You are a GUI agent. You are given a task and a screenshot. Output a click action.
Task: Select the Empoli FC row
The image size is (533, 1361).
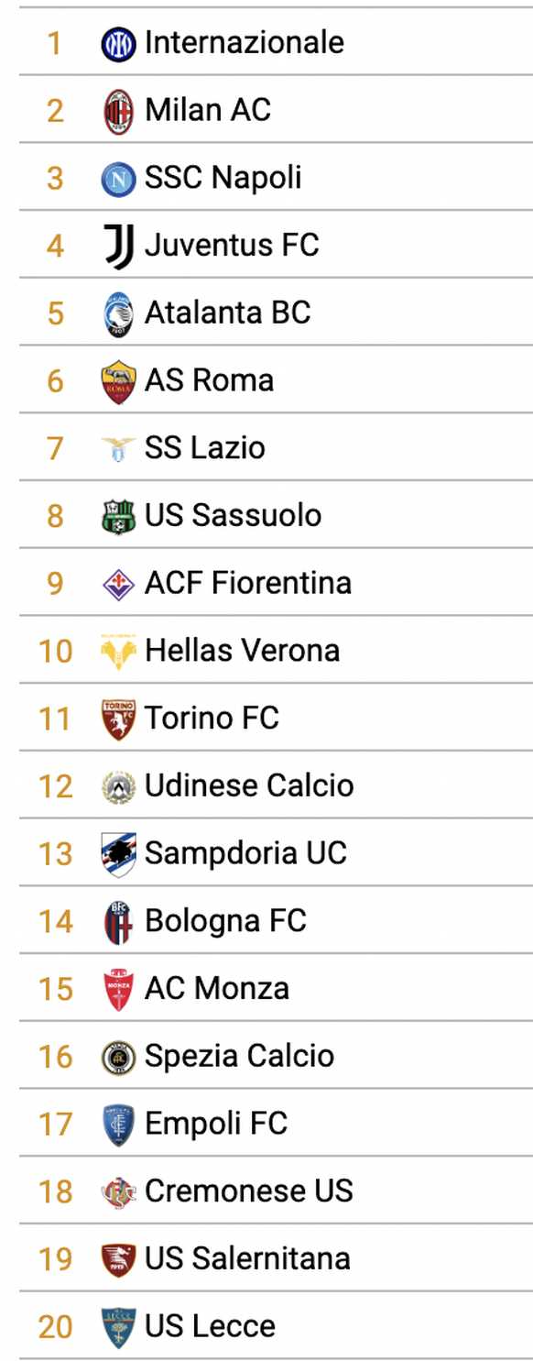click(x=276, y=1124)
